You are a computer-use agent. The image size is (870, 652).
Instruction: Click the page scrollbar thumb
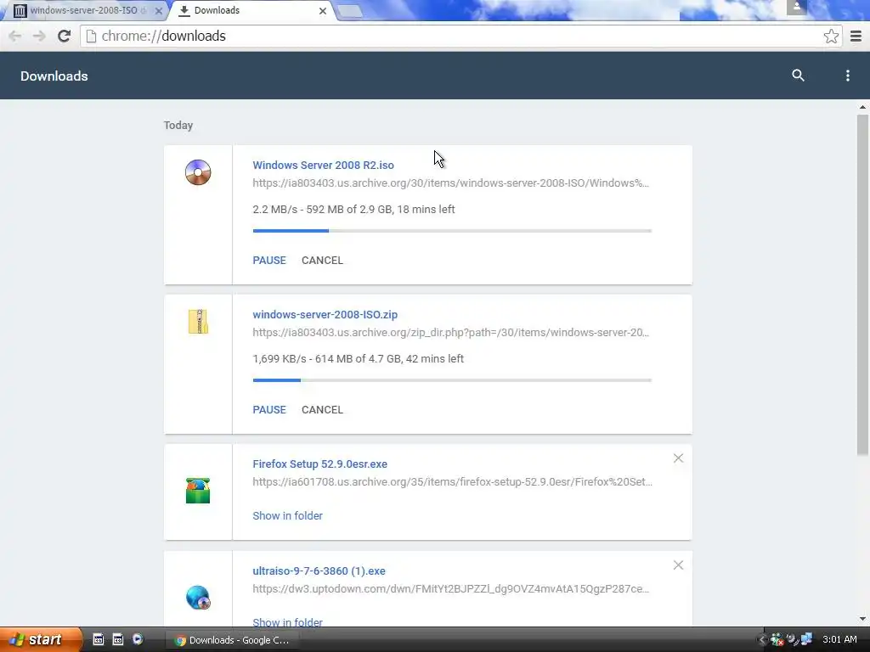862,285
